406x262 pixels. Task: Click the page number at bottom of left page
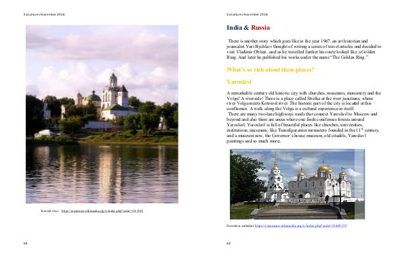[26, 243]
